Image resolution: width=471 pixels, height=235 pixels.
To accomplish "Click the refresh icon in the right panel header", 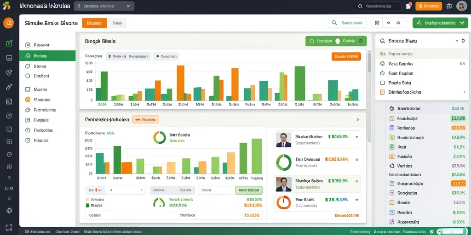I will tap(463, 41).
